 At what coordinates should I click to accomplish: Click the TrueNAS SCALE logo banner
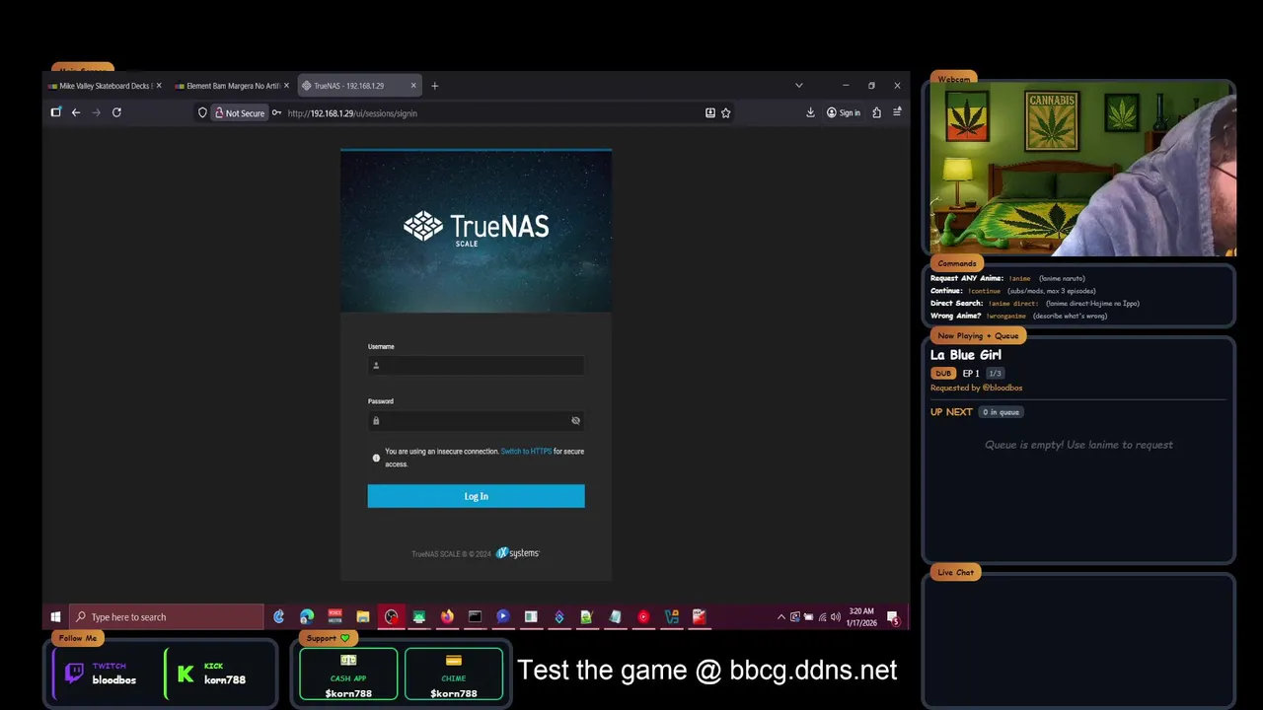(476, 229)
